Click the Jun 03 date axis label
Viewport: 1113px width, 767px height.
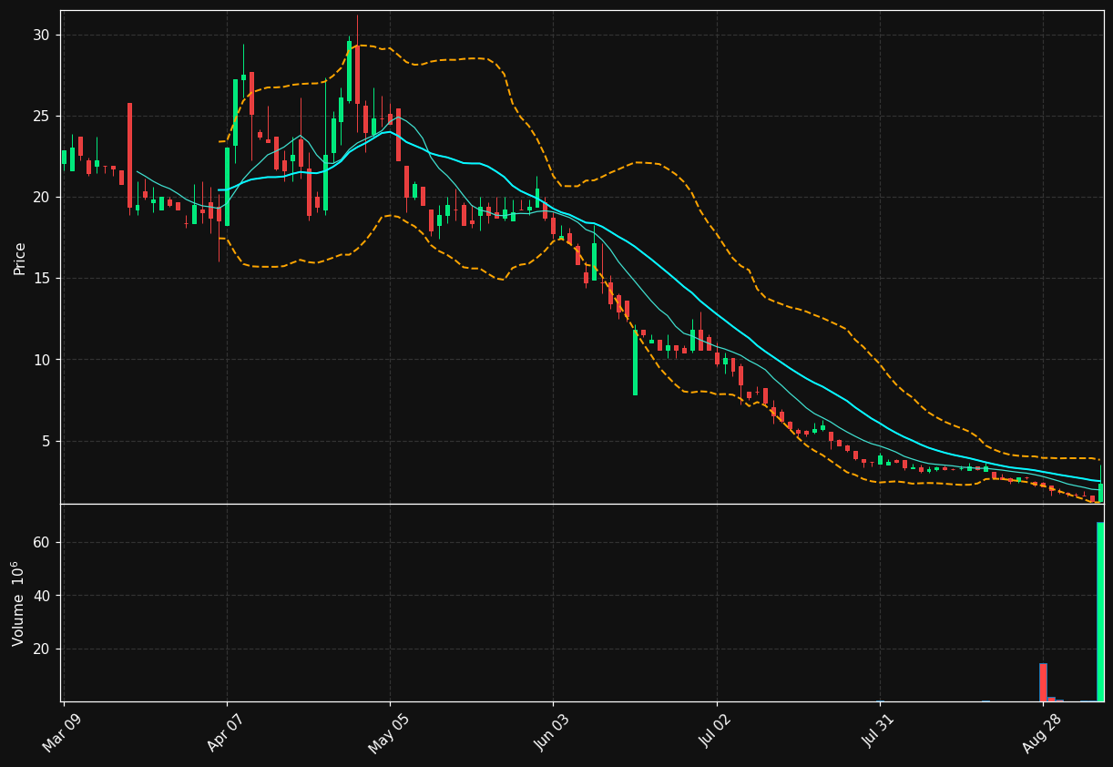552,731
